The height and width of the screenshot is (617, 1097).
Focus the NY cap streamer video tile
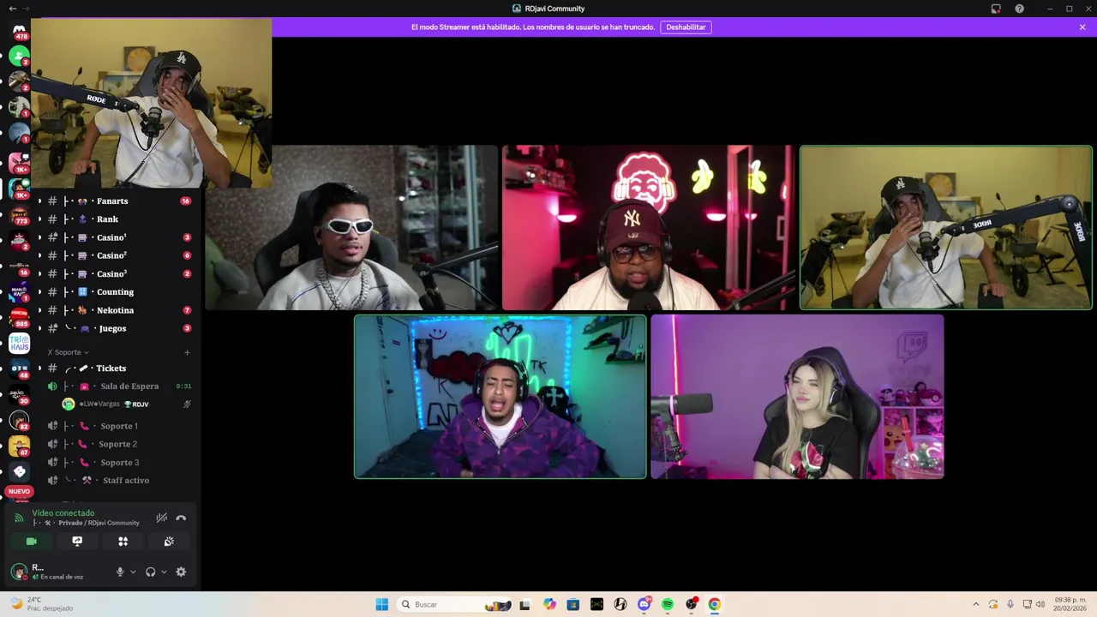pyautogui.click(x=649, y=228)
